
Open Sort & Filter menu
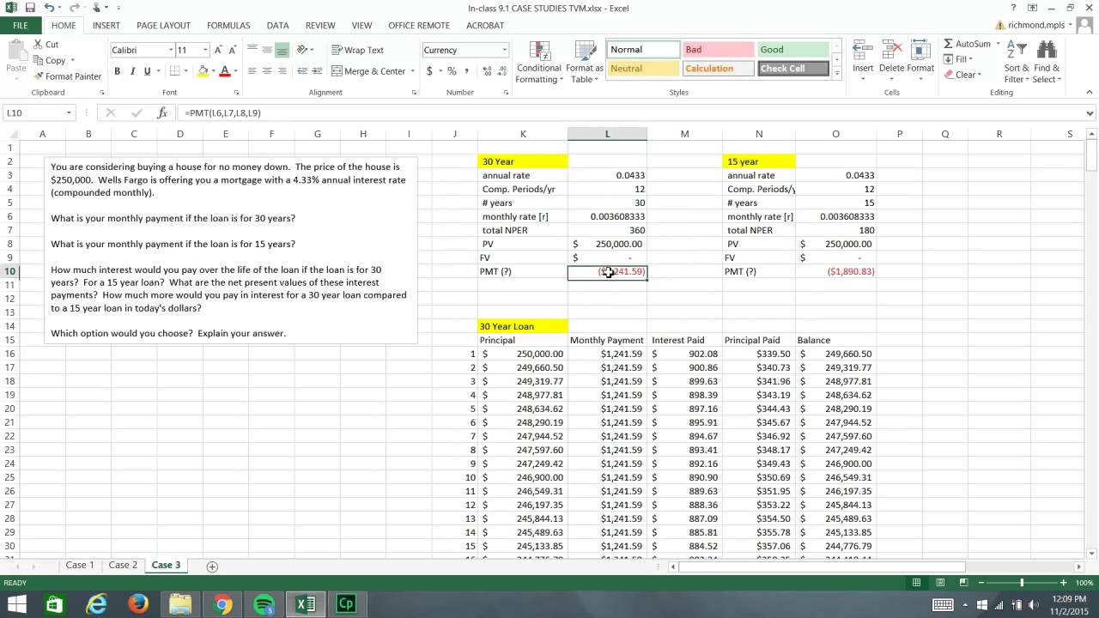(1017, 62)
